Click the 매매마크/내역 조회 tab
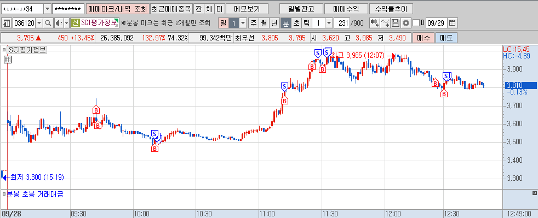This screenshot has width=538, height=218. tap(117, 9)
